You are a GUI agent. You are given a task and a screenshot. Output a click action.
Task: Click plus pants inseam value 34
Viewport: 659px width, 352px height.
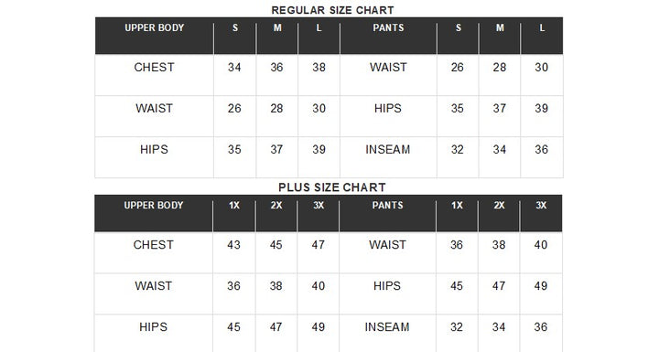click(499, 327)
